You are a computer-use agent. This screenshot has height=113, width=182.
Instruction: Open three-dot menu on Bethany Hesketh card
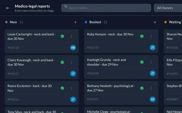click(x=151, y=88)
